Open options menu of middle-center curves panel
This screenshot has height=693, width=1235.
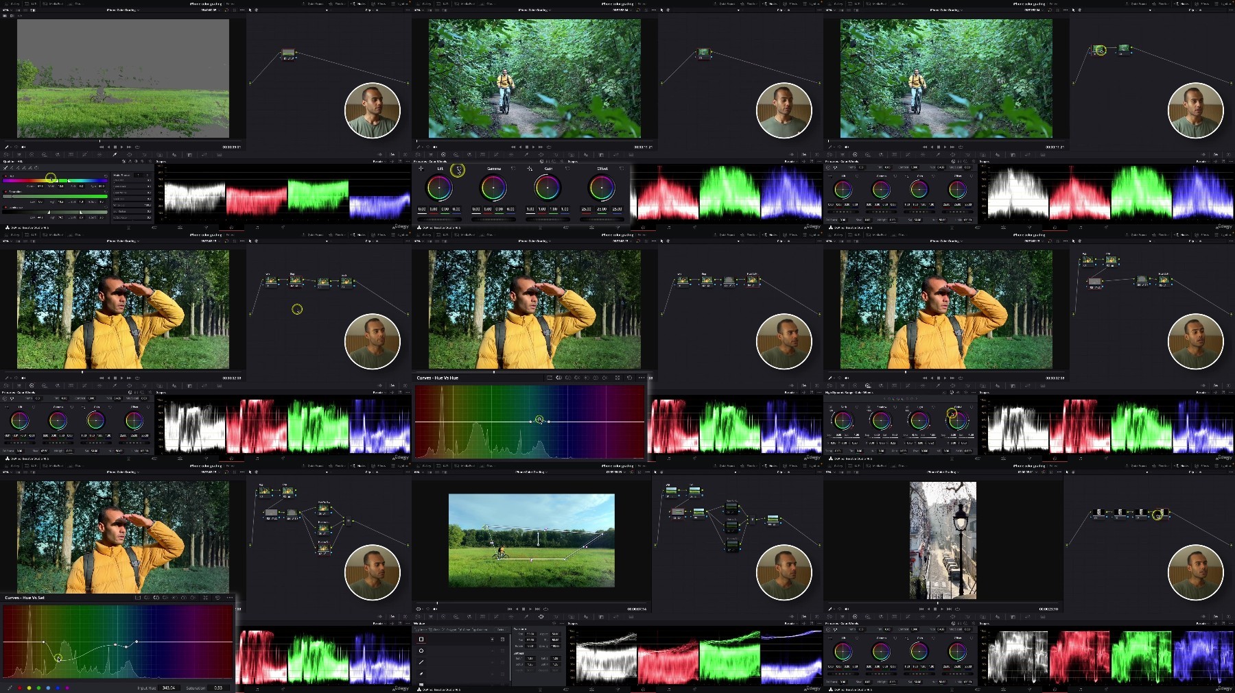642,378
